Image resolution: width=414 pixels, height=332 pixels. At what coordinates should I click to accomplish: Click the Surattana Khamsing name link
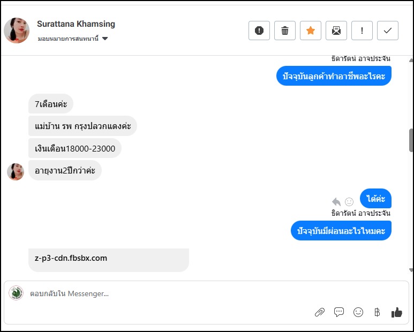(x=76, y=24)
